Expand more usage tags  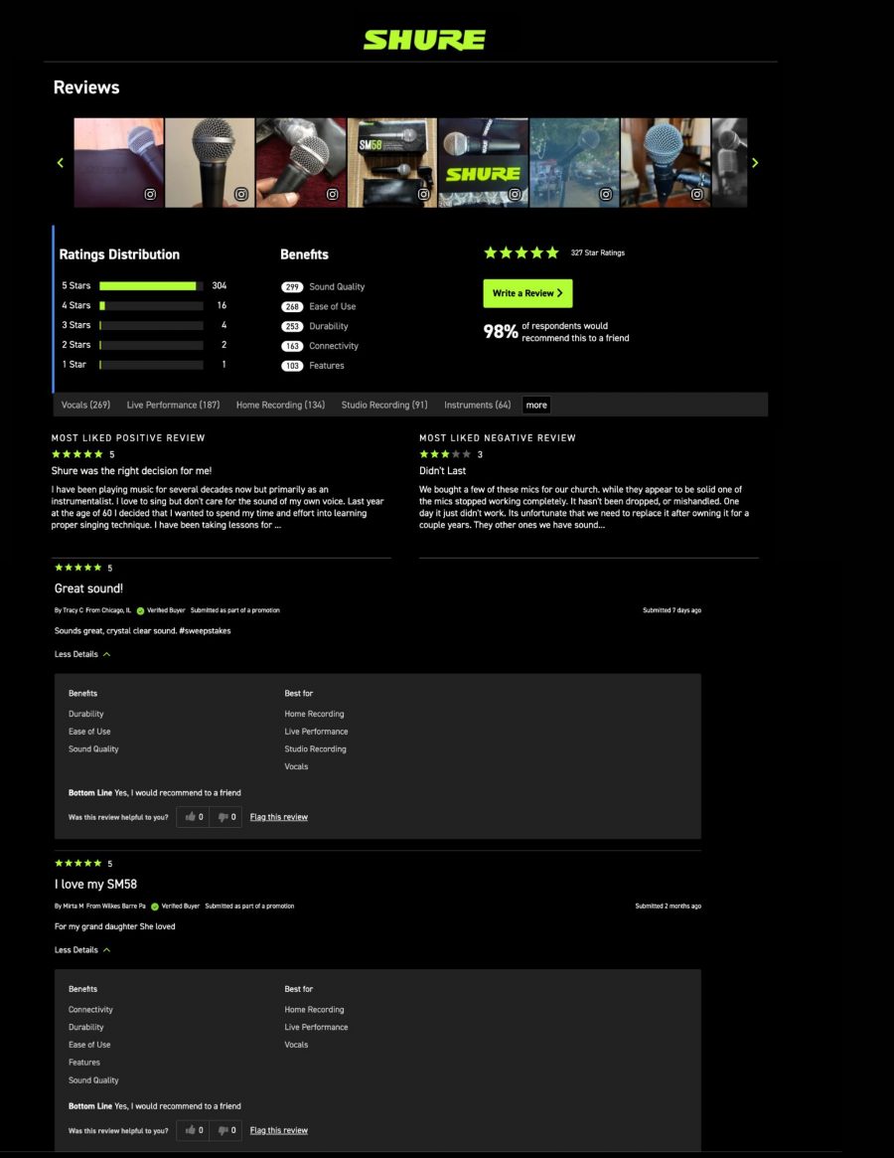[x=536, y=405]
